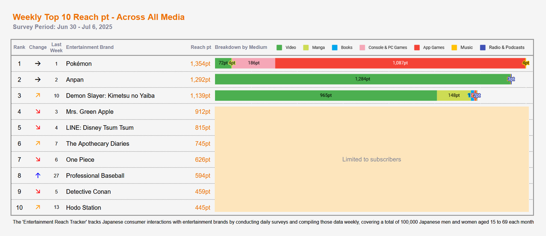Click Pokémon's 1,087pt App Games bar segment
The height and width of the screenshot is (236, 546).
(400, 63)
